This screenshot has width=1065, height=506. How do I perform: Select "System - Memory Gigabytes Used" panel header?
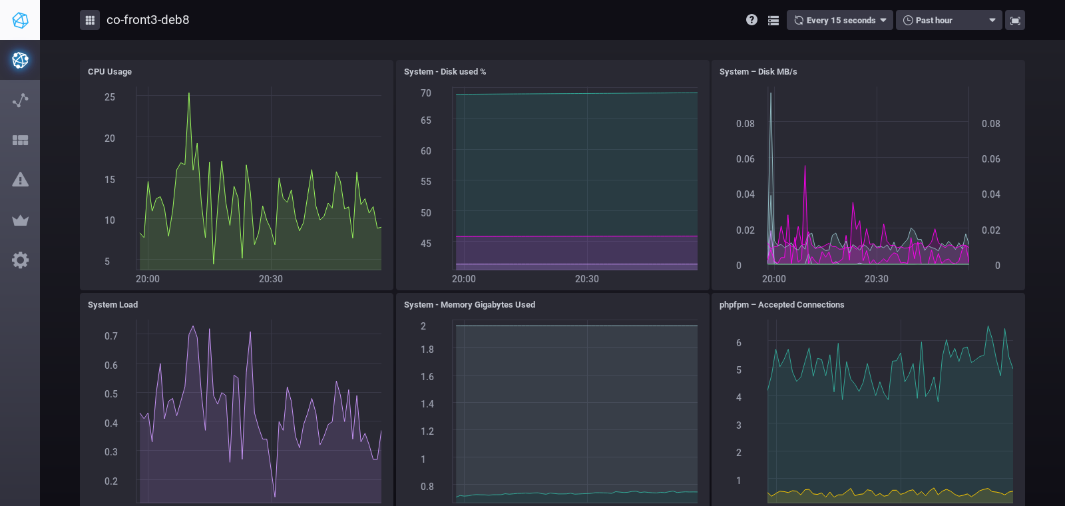(x=469, y=305)
